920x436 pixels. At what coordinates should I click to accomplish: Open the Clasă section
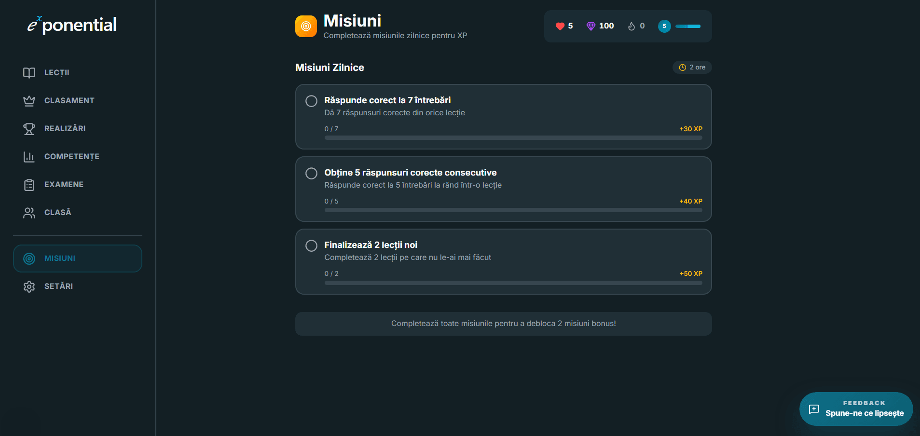(78, 213)
